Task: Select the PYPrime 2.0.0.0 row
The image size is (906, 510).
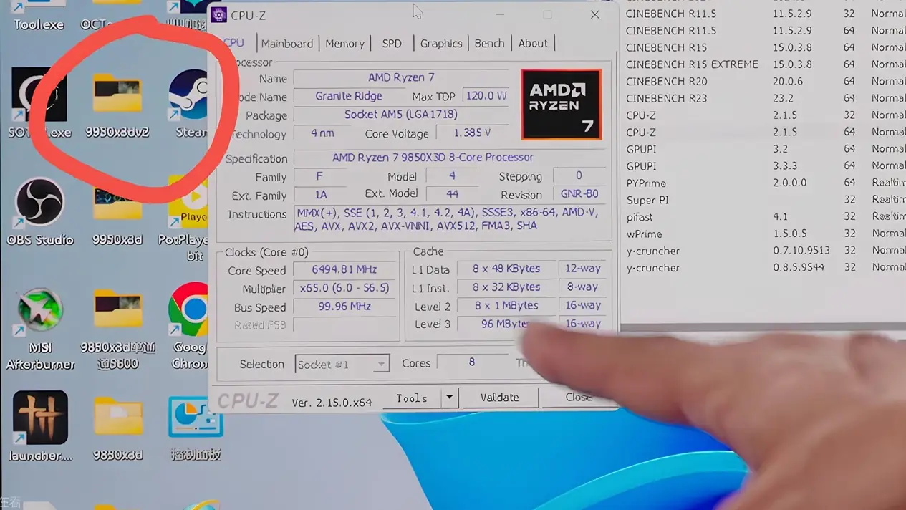Action: pos(764,183)
